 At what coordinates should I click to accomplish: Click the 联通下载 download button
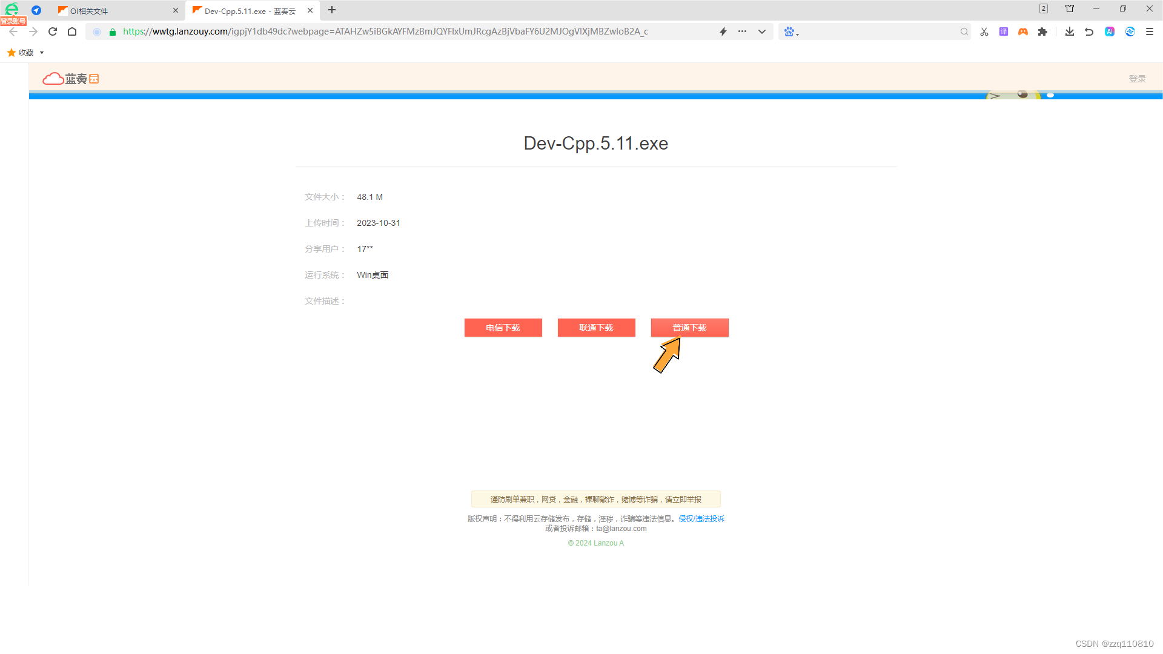click(x=596, y=328)
